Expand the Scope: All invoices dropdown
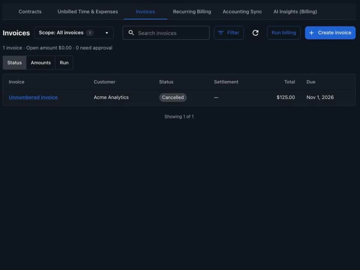This screenshot has height=270, width=360. tap(74, 33)
